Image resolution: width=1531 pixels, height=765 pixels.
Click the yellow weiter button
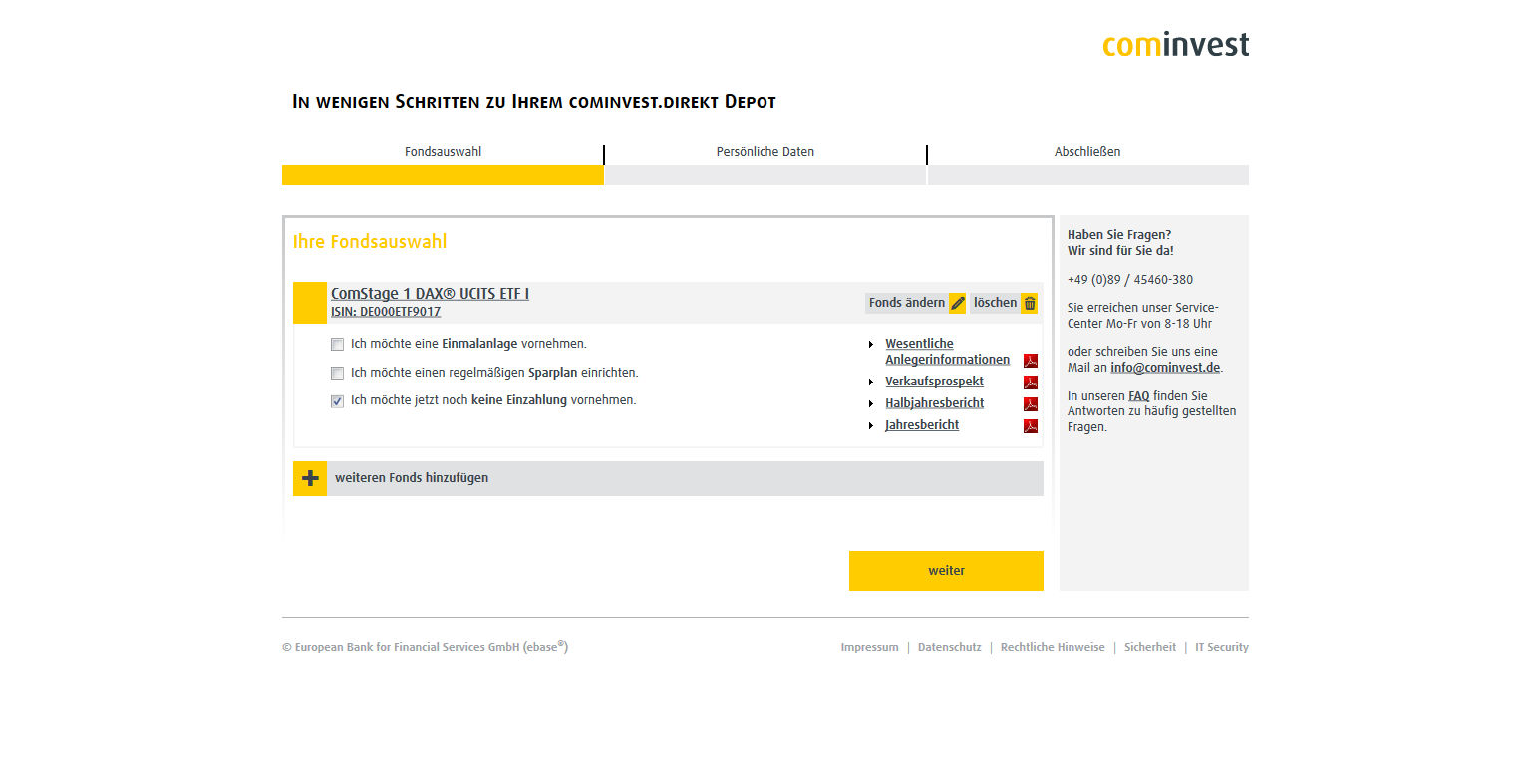tap(946, 571)
